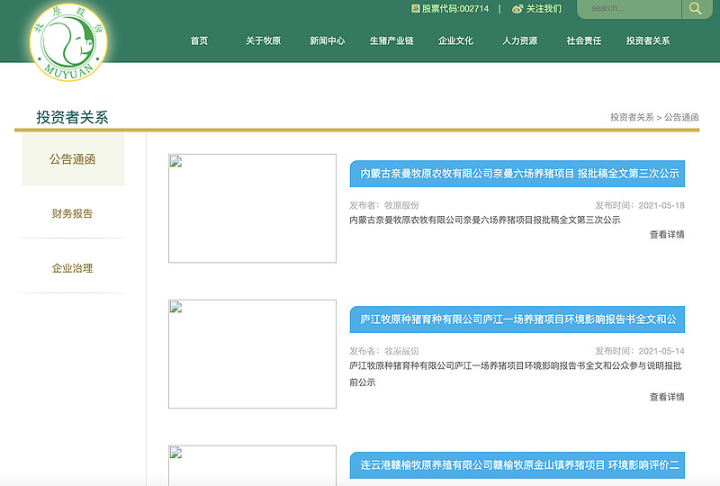Click the stock code 002714 icon
Viewport: 720px width, 486px height.
pyautogui.click(x=416, y=9)
